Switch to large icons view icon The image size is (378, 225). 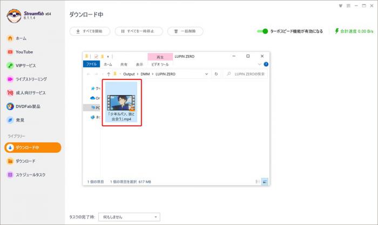(x=265, y=182)
